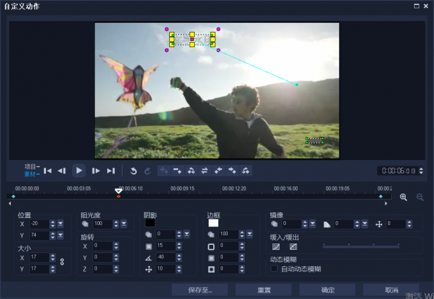Screen dimensions: 434x299
Task: Cancel the dialog with 取消
Action: point(391,290)
